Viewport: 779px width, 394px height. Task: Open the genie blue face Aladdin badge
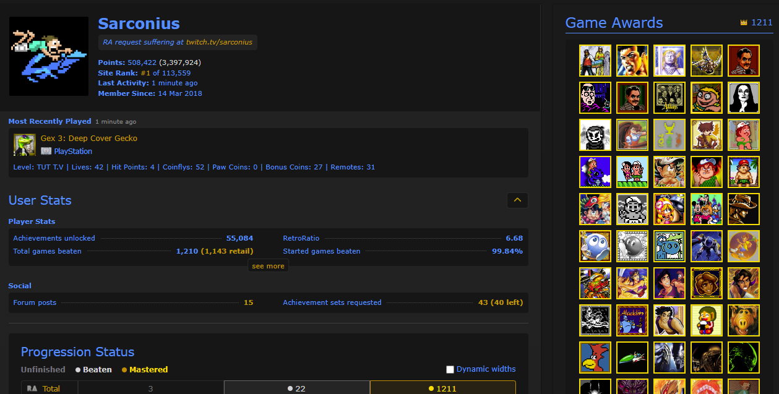point(632,320)
